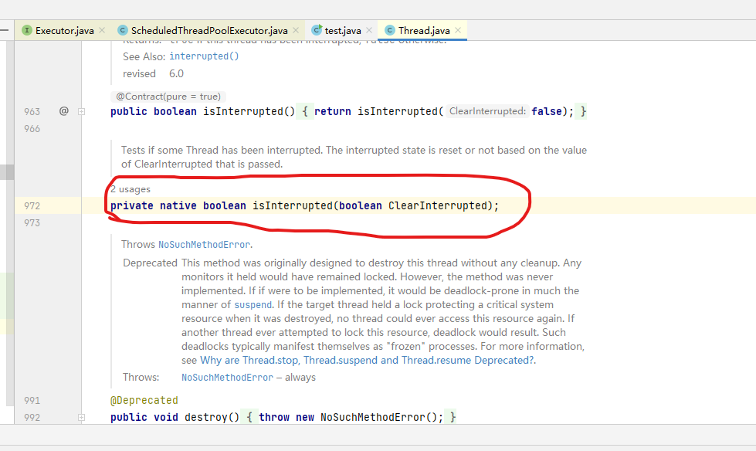The image size is (756, 451).
Task: Click the 'revised 6.0' doc text
Action: tap(154, 74)
